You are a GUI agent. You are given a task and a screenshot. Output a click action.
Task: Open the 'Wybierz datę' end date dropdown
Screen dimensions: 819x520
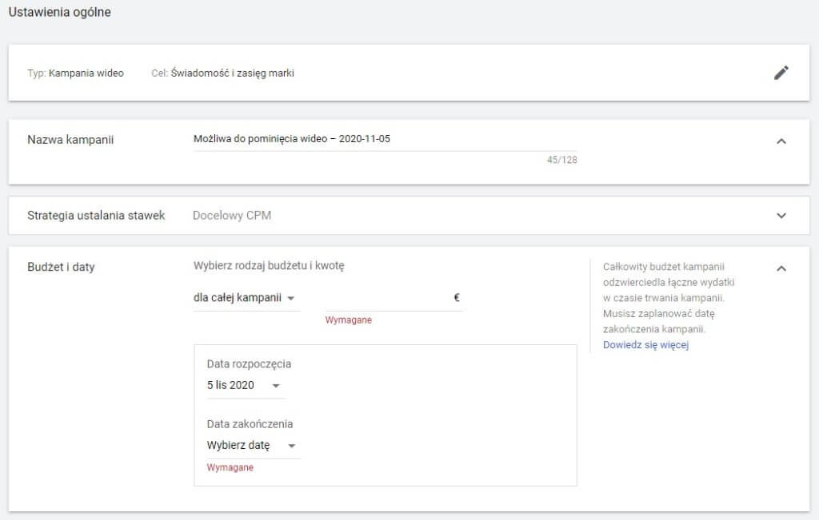(x=252, y=446)
